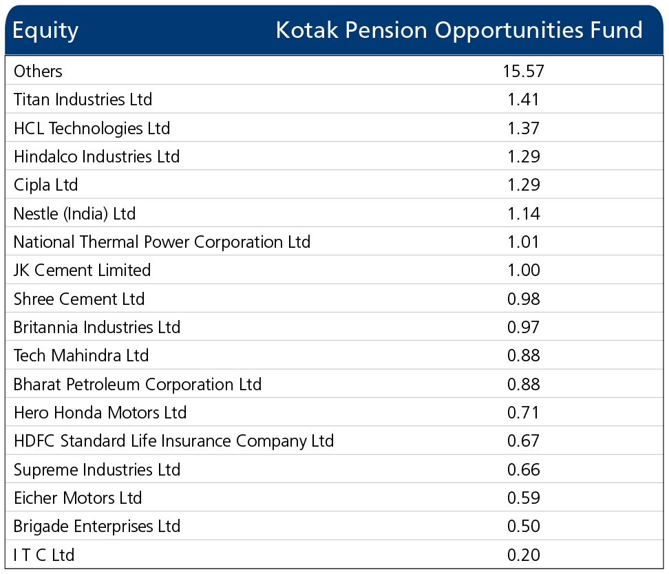Select the JK Cement Limited row
The width and height of the screenshot is (669, 574).
pos(334,270)
